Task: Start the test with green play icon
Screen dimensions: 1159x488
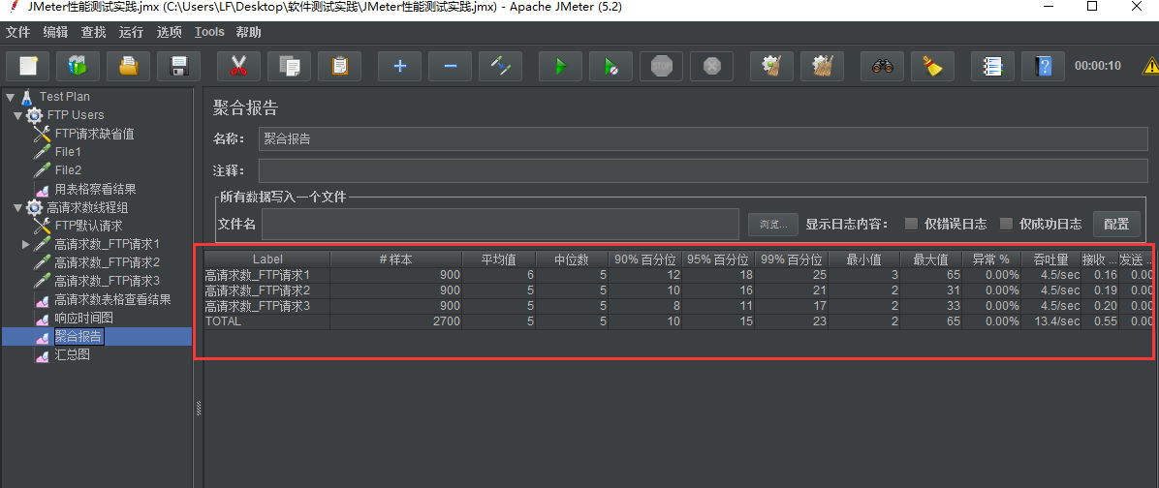Action: click(560, 66)
